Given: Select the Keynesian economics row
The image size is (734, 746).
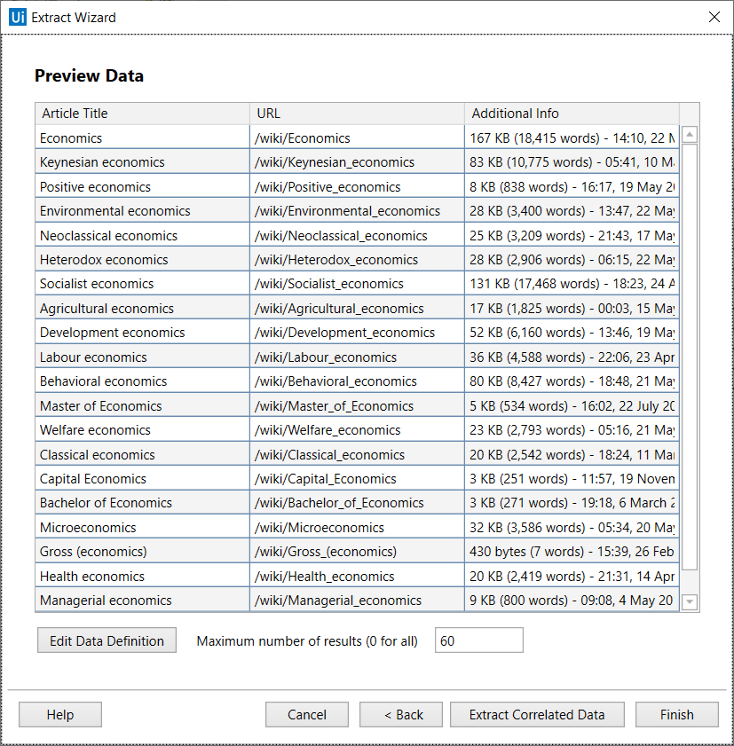Looking at the screenshot, I should pos(142,162).
